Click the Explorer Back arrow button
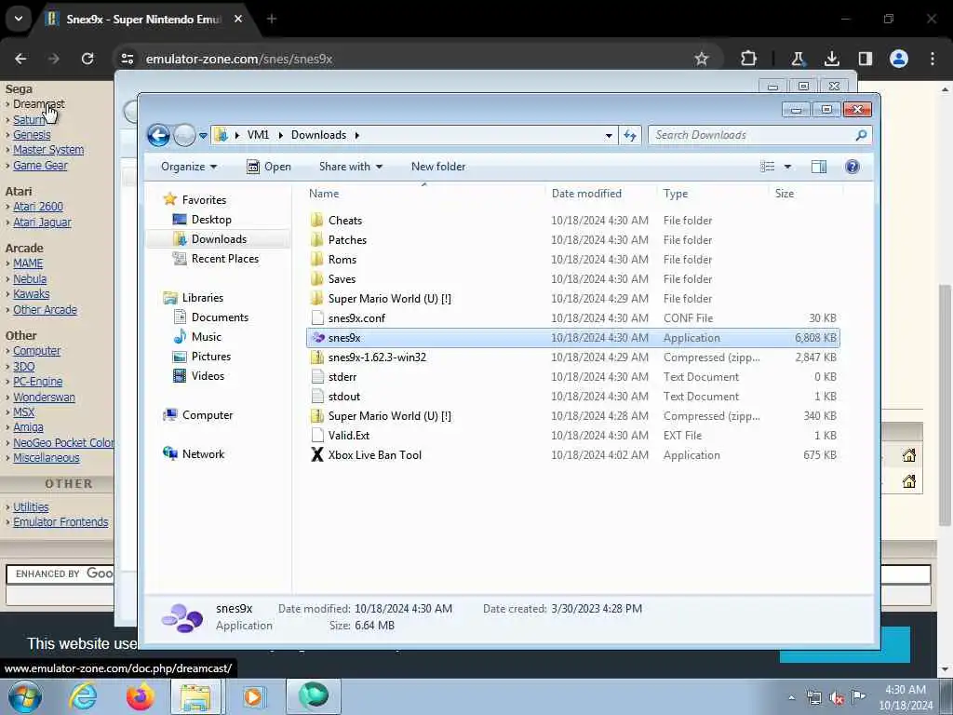953x715 pixels. [x=158, y=135]
